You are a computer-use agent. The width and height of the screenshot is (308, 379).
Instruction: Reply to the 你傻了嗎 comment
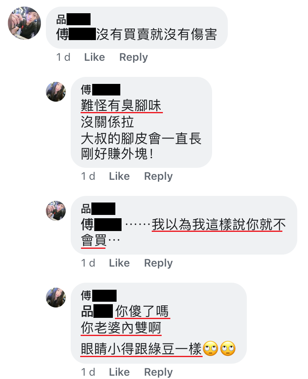(x=158, y=372)
